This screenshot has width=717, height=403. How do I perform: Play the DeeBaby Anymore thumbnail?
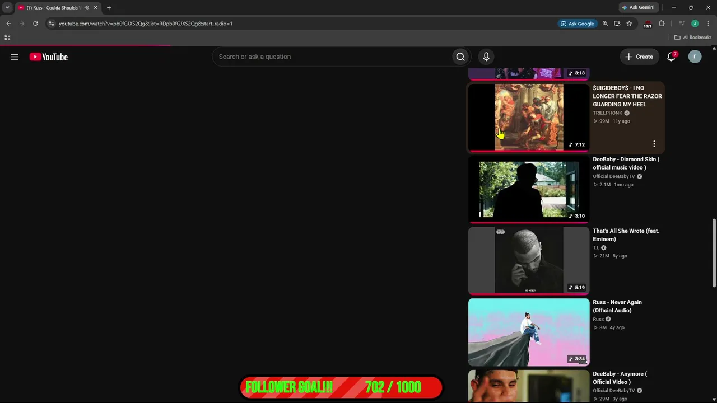pyautogui.click(x=529, y=386)
